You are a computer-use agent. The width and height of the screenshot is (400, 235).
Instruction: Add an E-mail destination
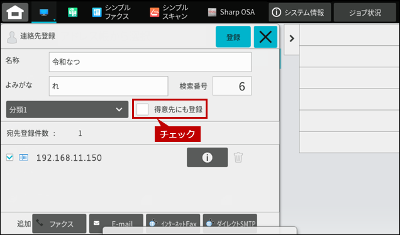coord(116,224)
